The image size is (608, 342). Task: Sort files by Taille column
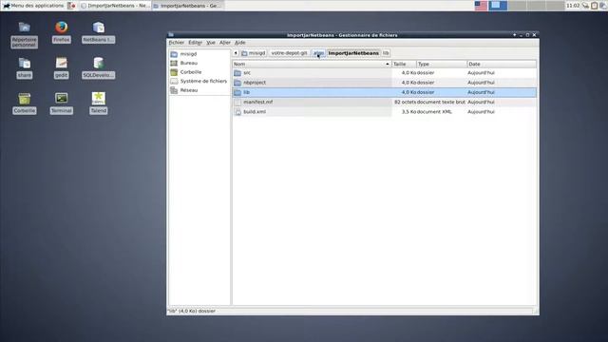coord(404,64)
